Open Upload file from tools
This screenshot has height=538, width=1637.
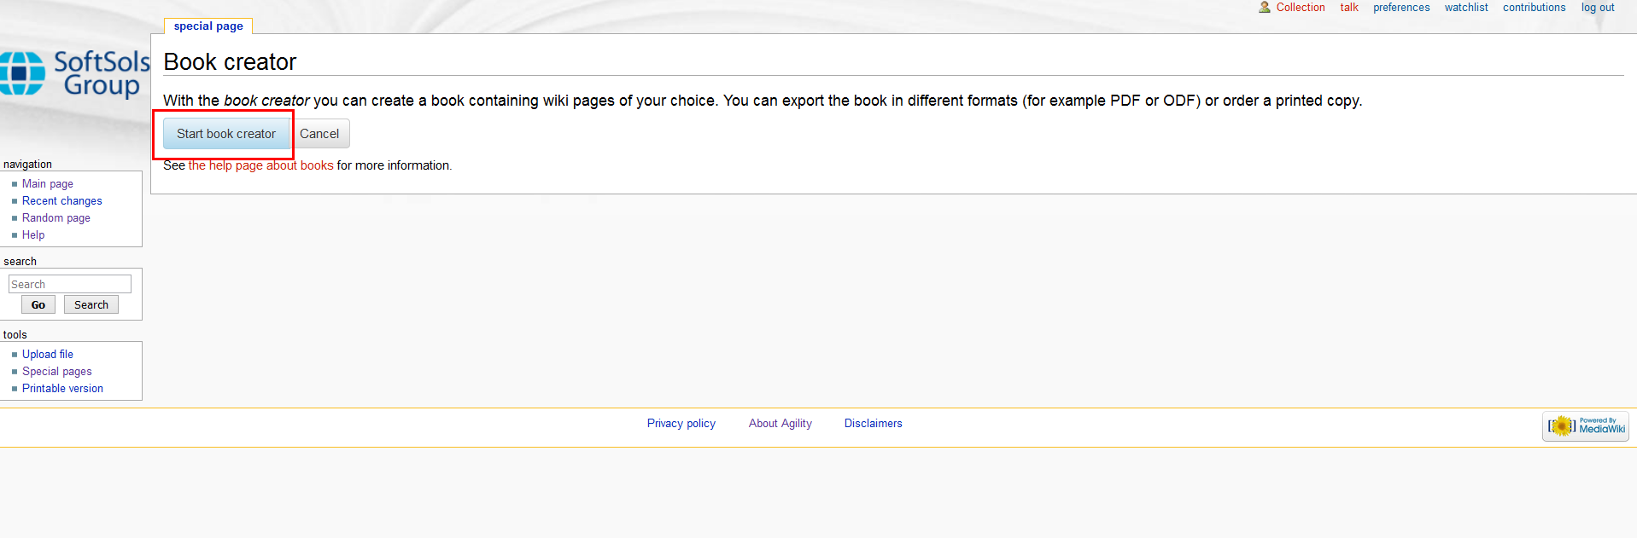(x=48, y=355)
